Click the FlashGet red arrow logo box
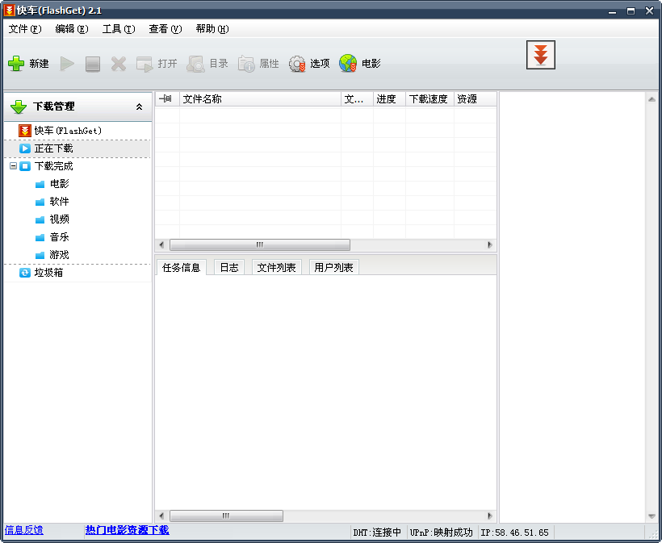Image resolution: width=662 pixels, height=543 pixels. tap(540, 55)
